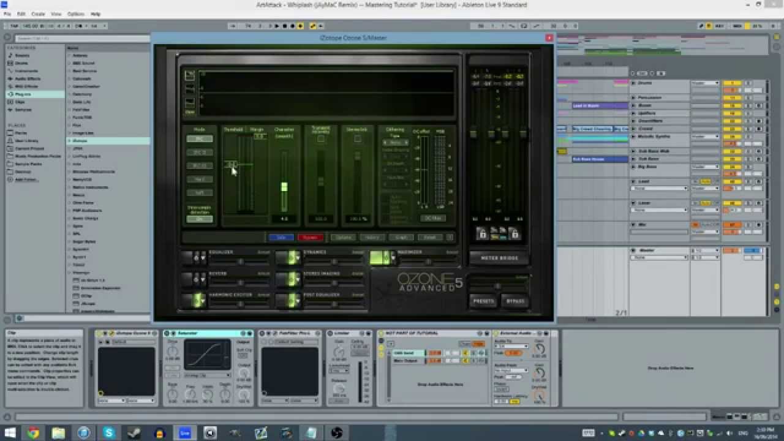This screenshot has width=784, height=441.
Task: Adjust the Character slider handle
Action: pyautogui.click(x=284, y=187)
